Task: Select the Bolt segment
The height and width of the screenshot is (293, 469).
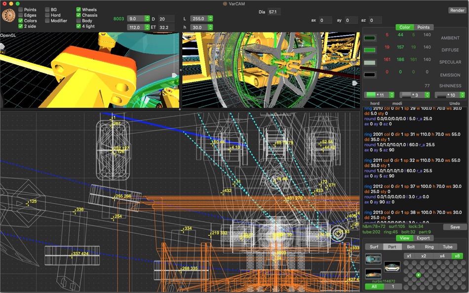Action: (411, 247)
